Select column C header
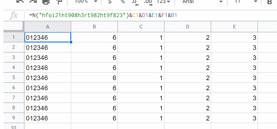 (141, 27)
